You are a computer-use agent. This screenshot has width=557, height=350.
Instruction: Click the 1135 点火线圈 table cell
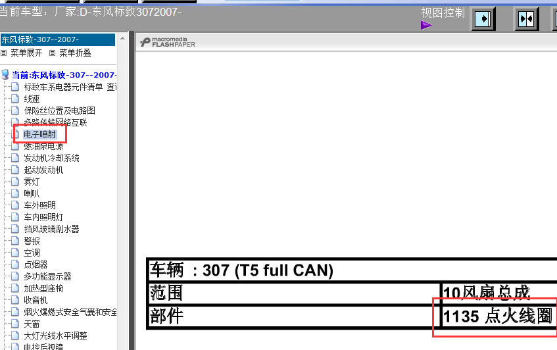(x=498, y=316)
